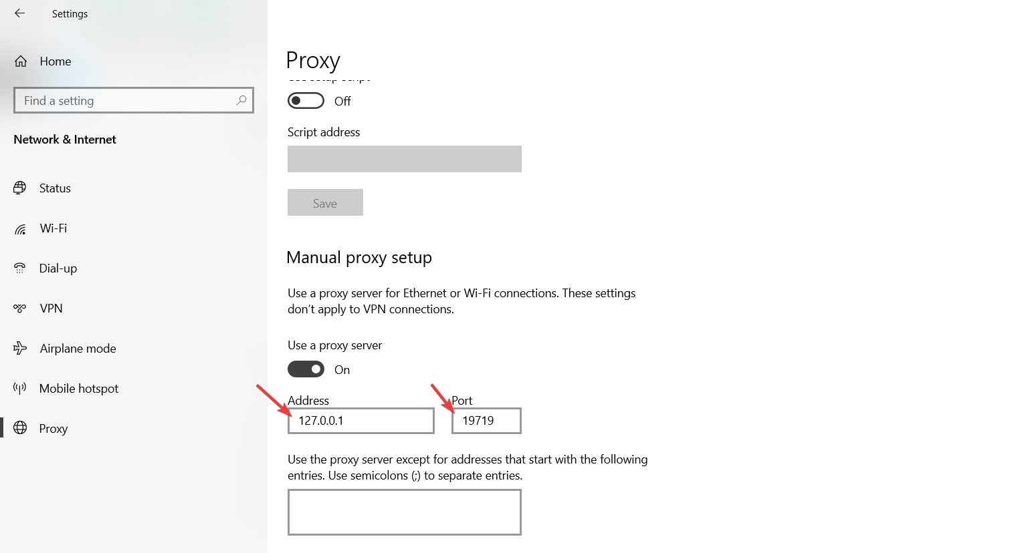The image size is (1018, 553).
Task: Select the Mobile hotspot icon
Action: [20, 388]
